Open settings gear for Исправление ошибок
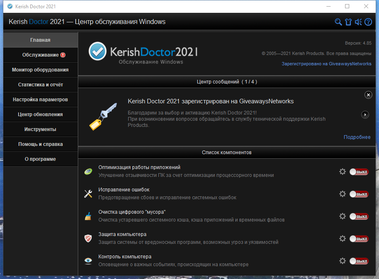The width and height of the screenshot is (379, 279). [x=342, y=194]
